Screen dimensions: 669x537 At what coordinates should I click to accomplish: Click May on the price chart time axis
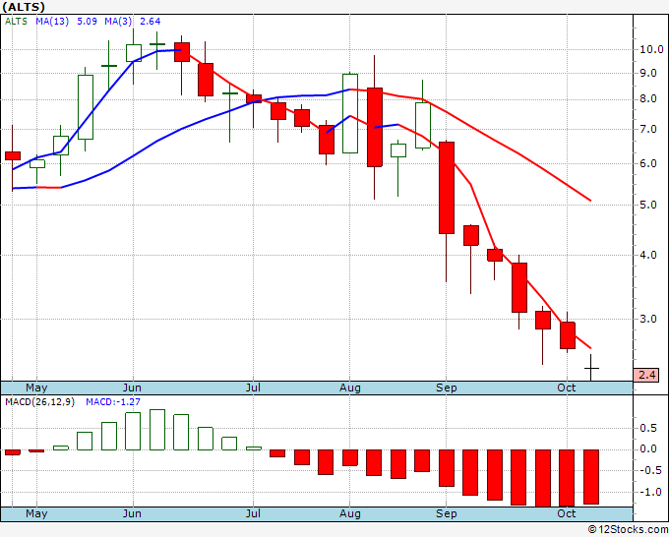[x=36, y=388]
